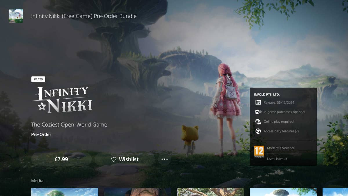Screen dimensions: 348x196
Task: Click the 'INFOLD PTE. LTD.' publisher name
Action: click(x=267, y=95)
